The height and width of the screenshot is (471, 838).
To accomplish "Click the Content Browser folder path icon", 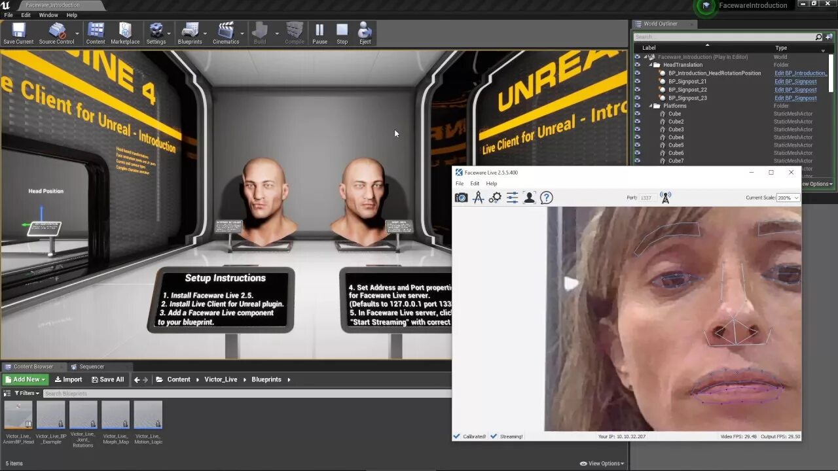I will tap(159, 379).
